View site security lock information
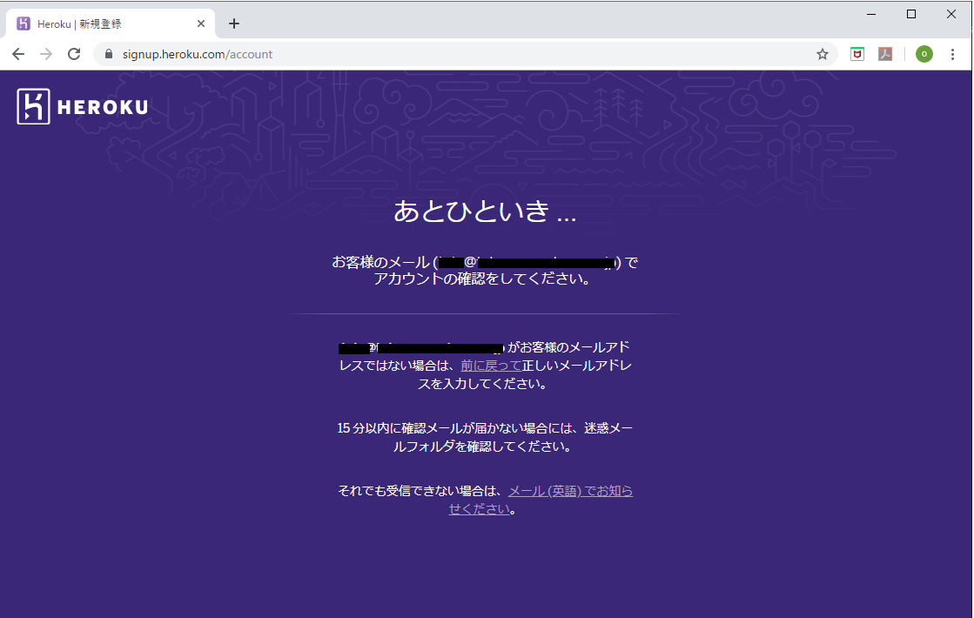 (109, 54)
